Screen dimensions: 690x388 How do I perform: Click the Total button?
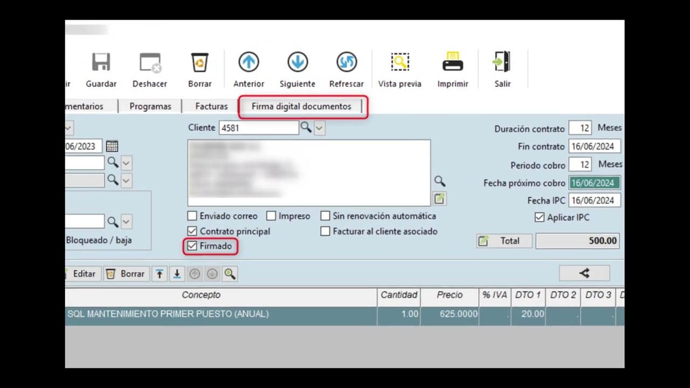[504, 241]
